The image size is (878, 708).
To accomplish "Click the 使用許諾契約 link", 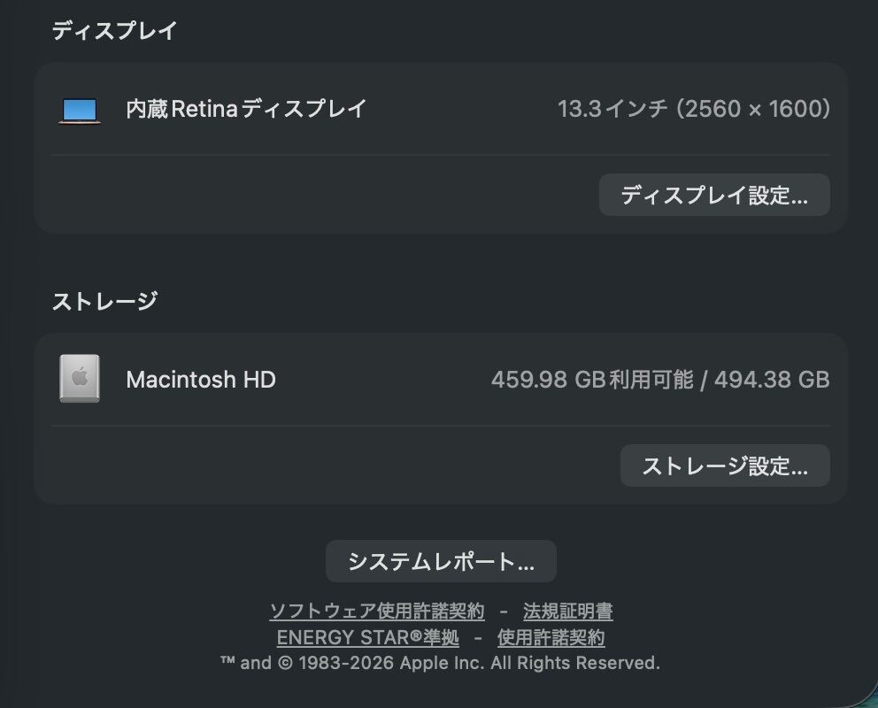I will 551,637.
